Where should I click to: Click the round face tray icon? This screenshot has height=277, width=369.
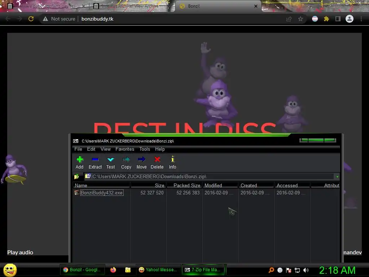[280, 270]
